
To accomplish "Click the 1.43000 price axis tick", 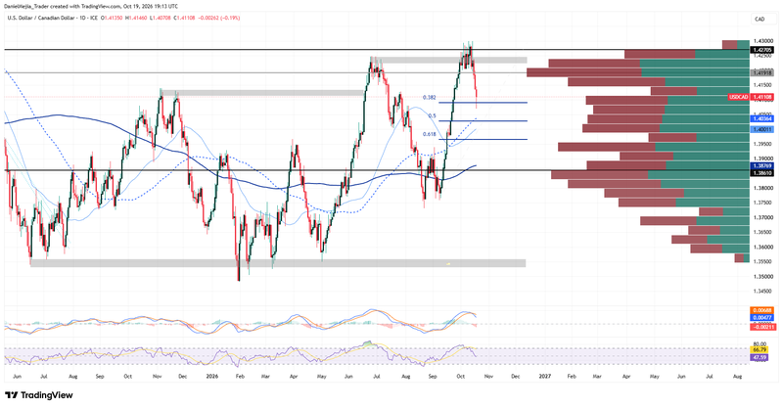I will click(763, 40).
